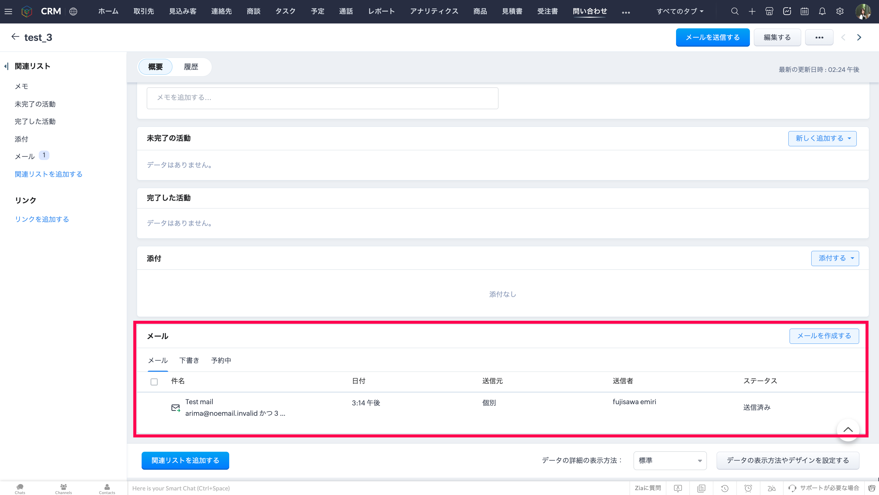Switch to the 履歴 tab
The image size is (879, 495).
tap(191, 67)
